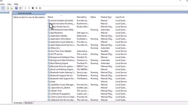This screenshot has width=188, height=105.
Task: Open the Action menu
Action: tap(2, 4)
